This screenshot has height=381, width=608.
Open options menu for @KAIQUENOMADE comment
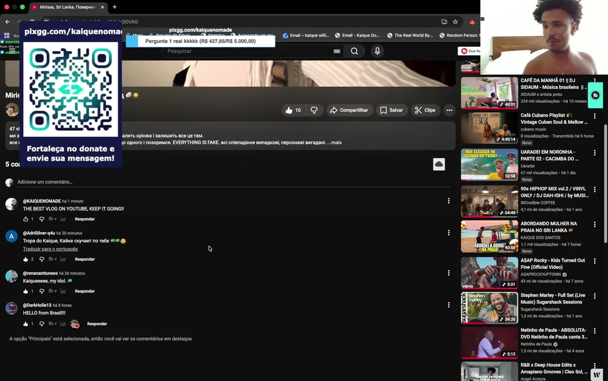pos(449,201)
